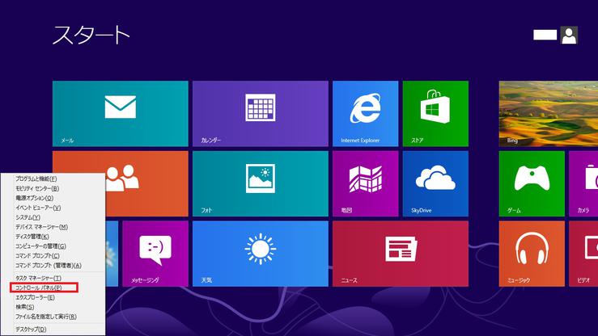
Task: Open the カレンダー (Calendar) tile
Action: (x=260, y=113)
